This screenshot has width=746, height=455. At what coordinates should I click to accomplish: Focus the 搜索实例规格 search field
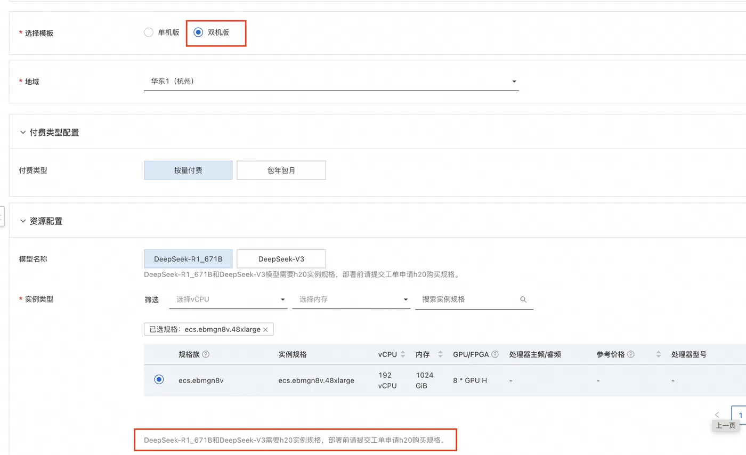click(469, 299)
